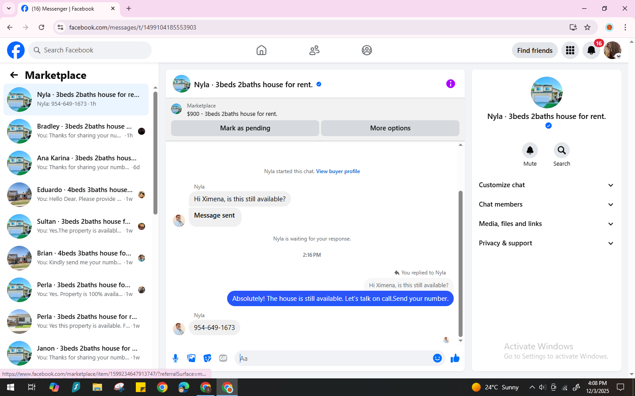Click Find friends button

[x=534, y=50]
